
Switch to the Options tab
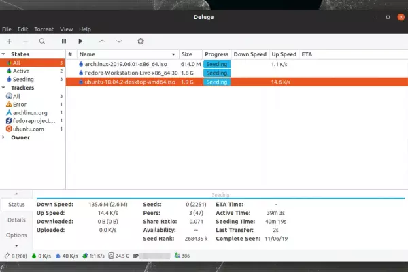(x=16, y=235)
